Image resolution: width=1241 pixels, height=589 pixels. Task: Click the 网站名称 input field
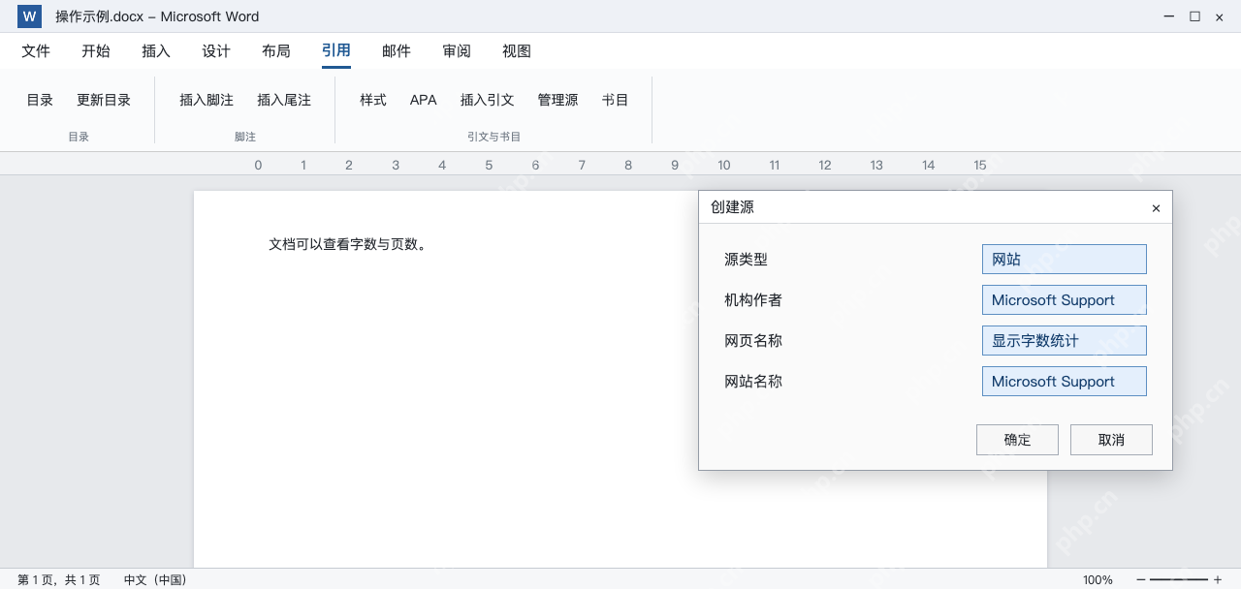coord(1065,382)
